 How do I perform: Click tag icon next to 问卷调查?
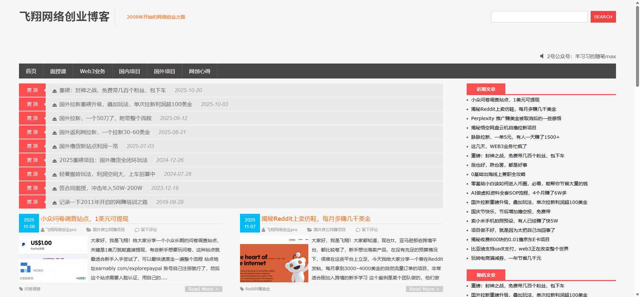pyautogui.click(x=21, y=289)
